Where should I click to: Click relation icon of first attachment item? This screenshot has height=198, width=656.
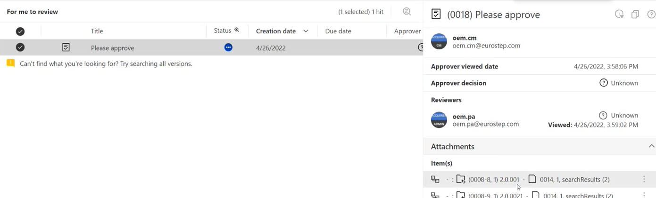[435, 179]
